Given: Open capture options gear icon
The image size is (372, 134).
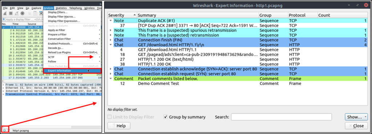Looking at the screenshot, I should (x=23, y=13).
